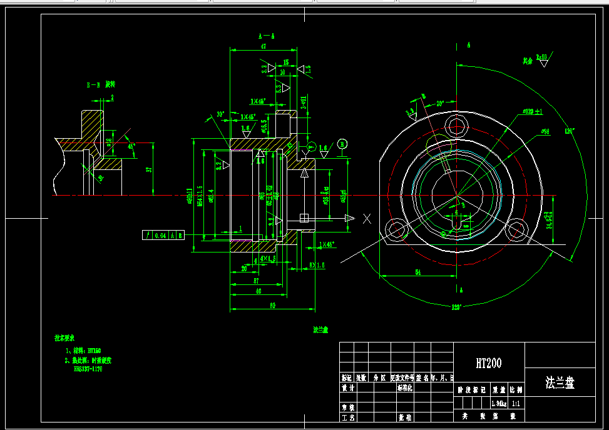Image resolution: width=609 pixels, height=430 pixels.
Task: Select the 批准 cell label
Action: click(x=405, y=417)
